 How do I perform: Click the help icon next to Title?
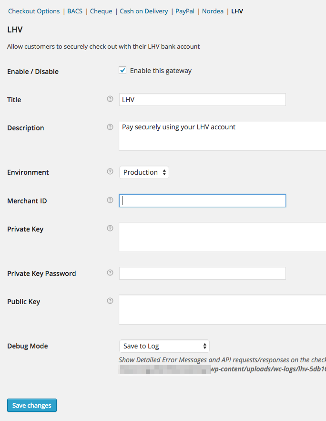coord(110,99)
